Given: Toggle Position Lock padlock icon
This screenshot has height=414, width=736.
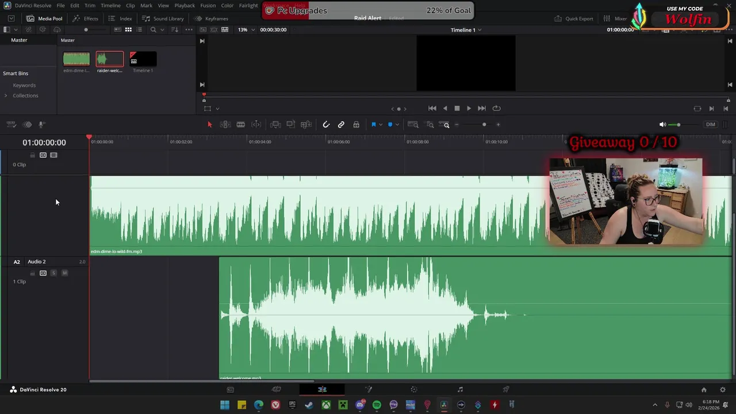Looking at the screenshot, I should point(356,124).
